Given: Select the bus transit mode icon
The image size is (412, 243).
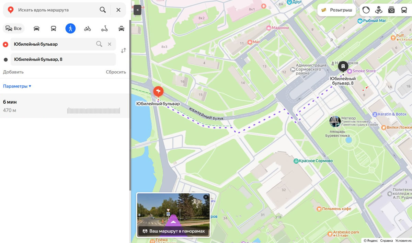Looking at the screenshot, I should pos(54,28).
